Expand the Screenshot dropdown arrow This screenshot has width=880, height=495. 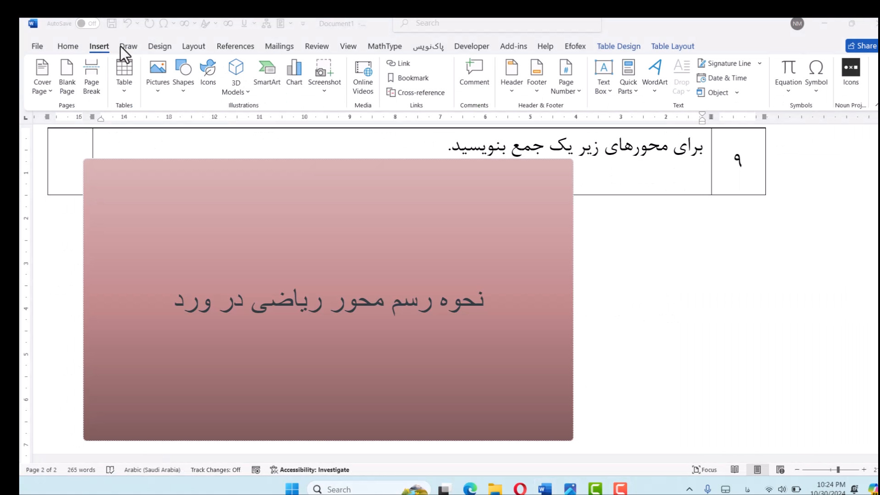click(324, 91)
